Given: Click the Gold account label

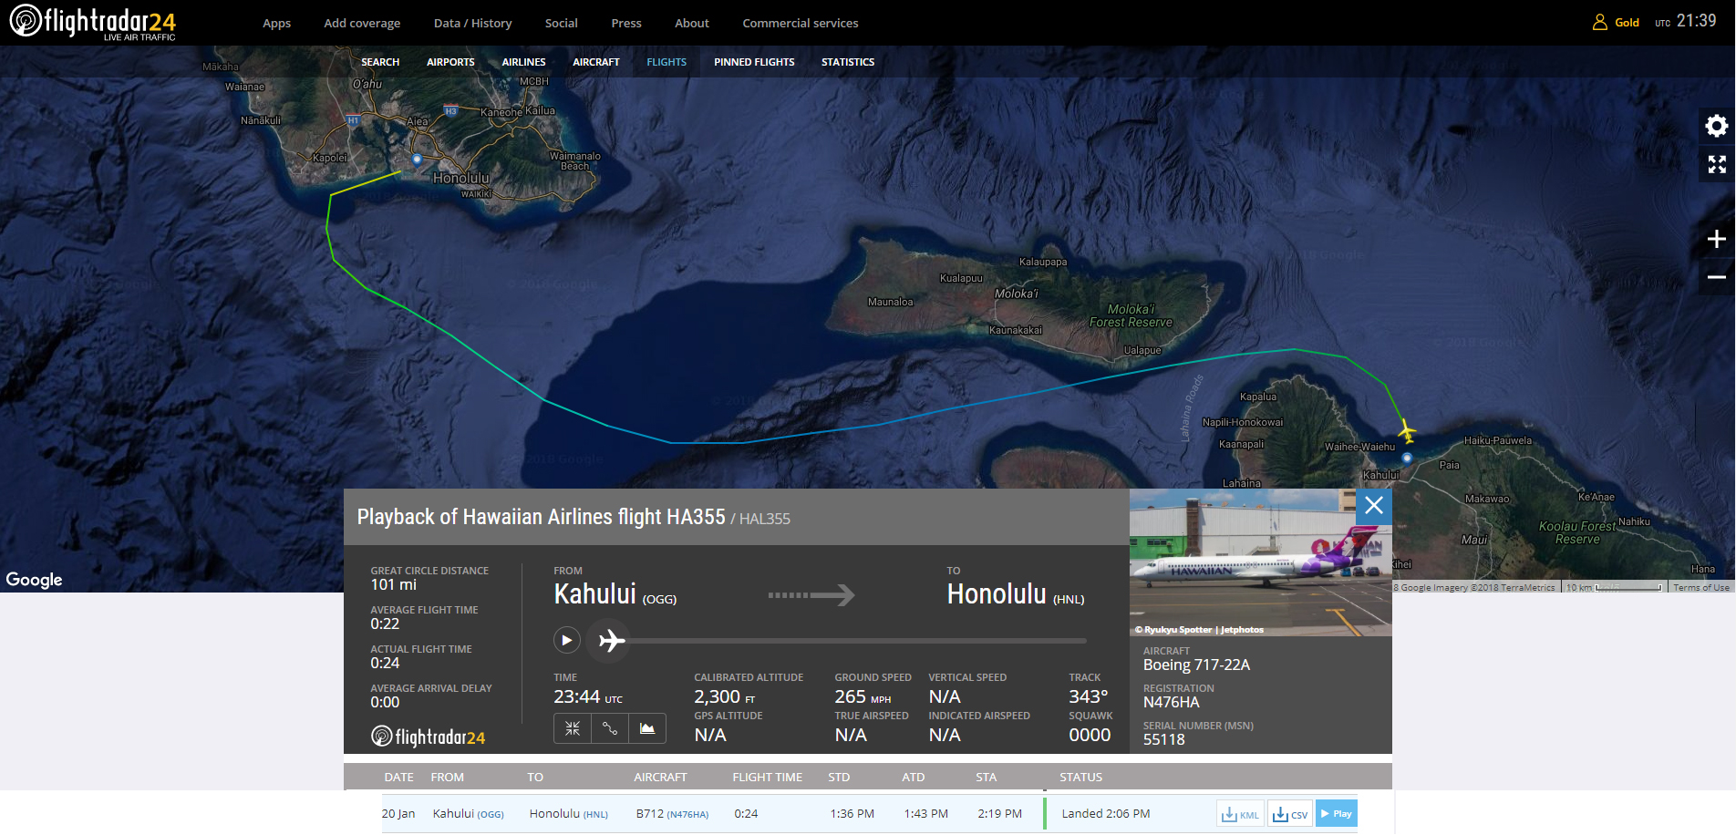Looking at the screenshot, I should [x=1627, y=23].
